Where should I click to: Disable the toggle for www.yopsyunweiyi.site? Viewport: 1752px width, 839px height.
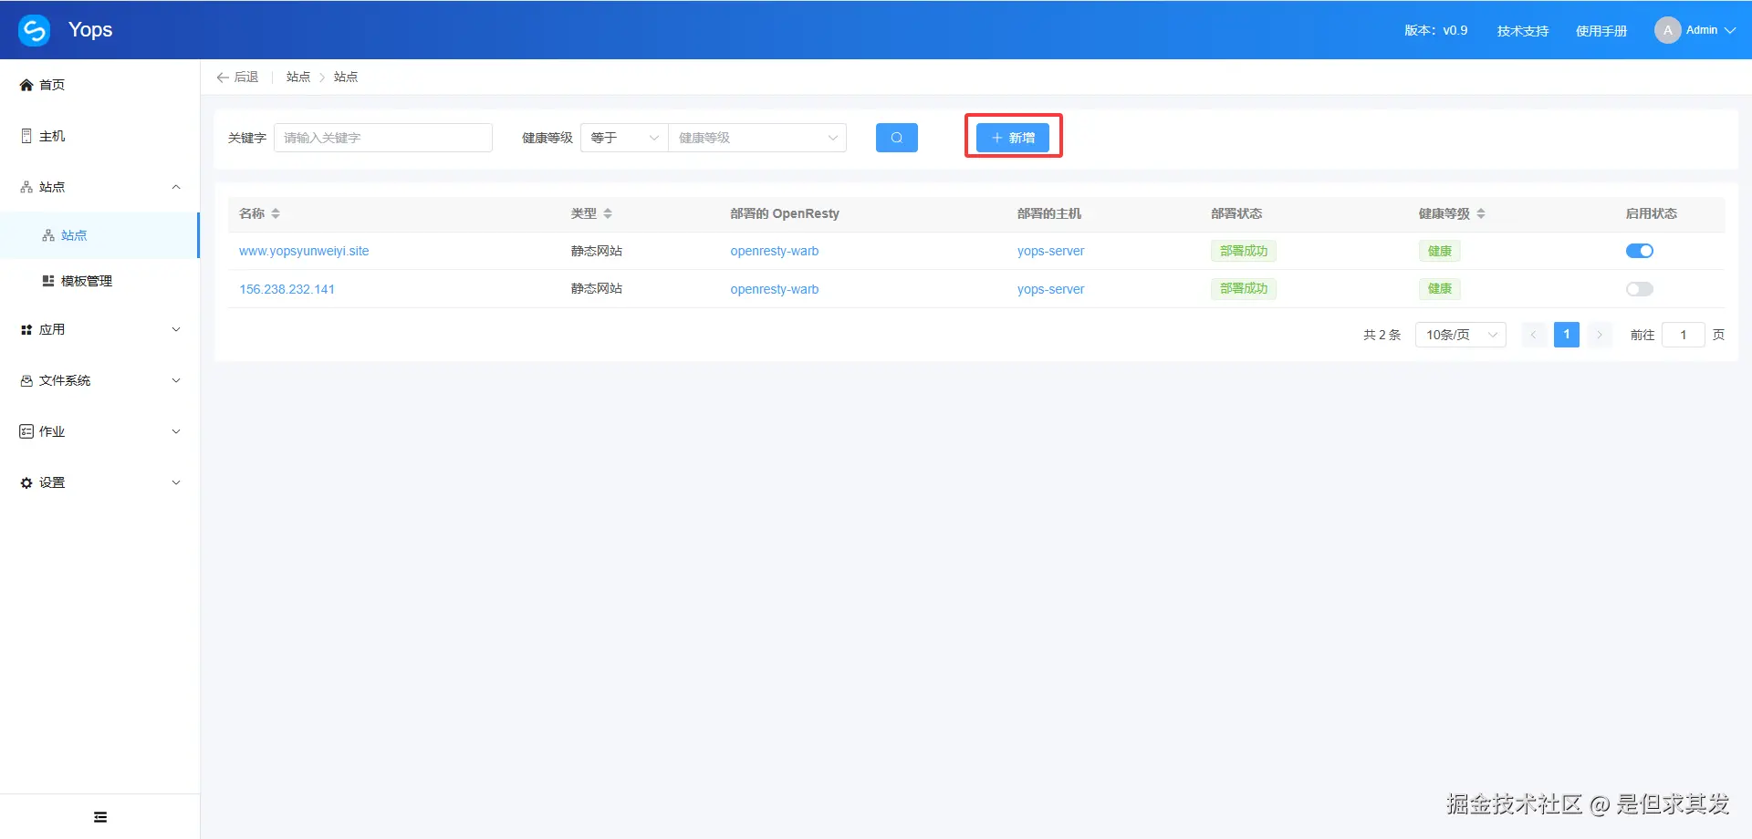(1639, 250)
